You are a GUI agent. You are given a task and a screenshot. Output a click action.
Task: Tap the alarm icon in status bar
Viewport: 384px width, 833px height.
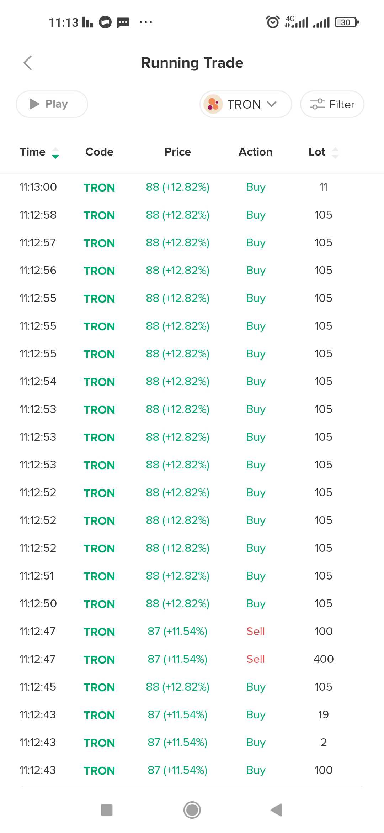click(273, 22)
